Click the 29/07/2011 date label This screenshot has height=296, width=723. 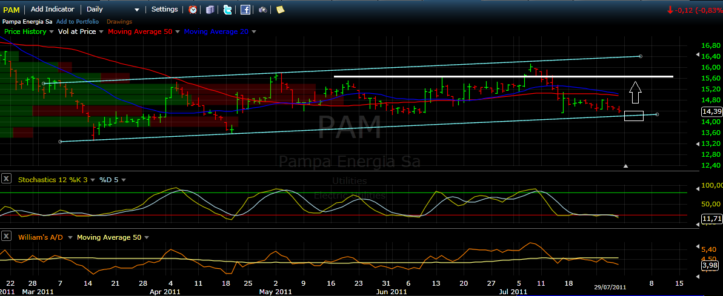[x=609, y=286]
